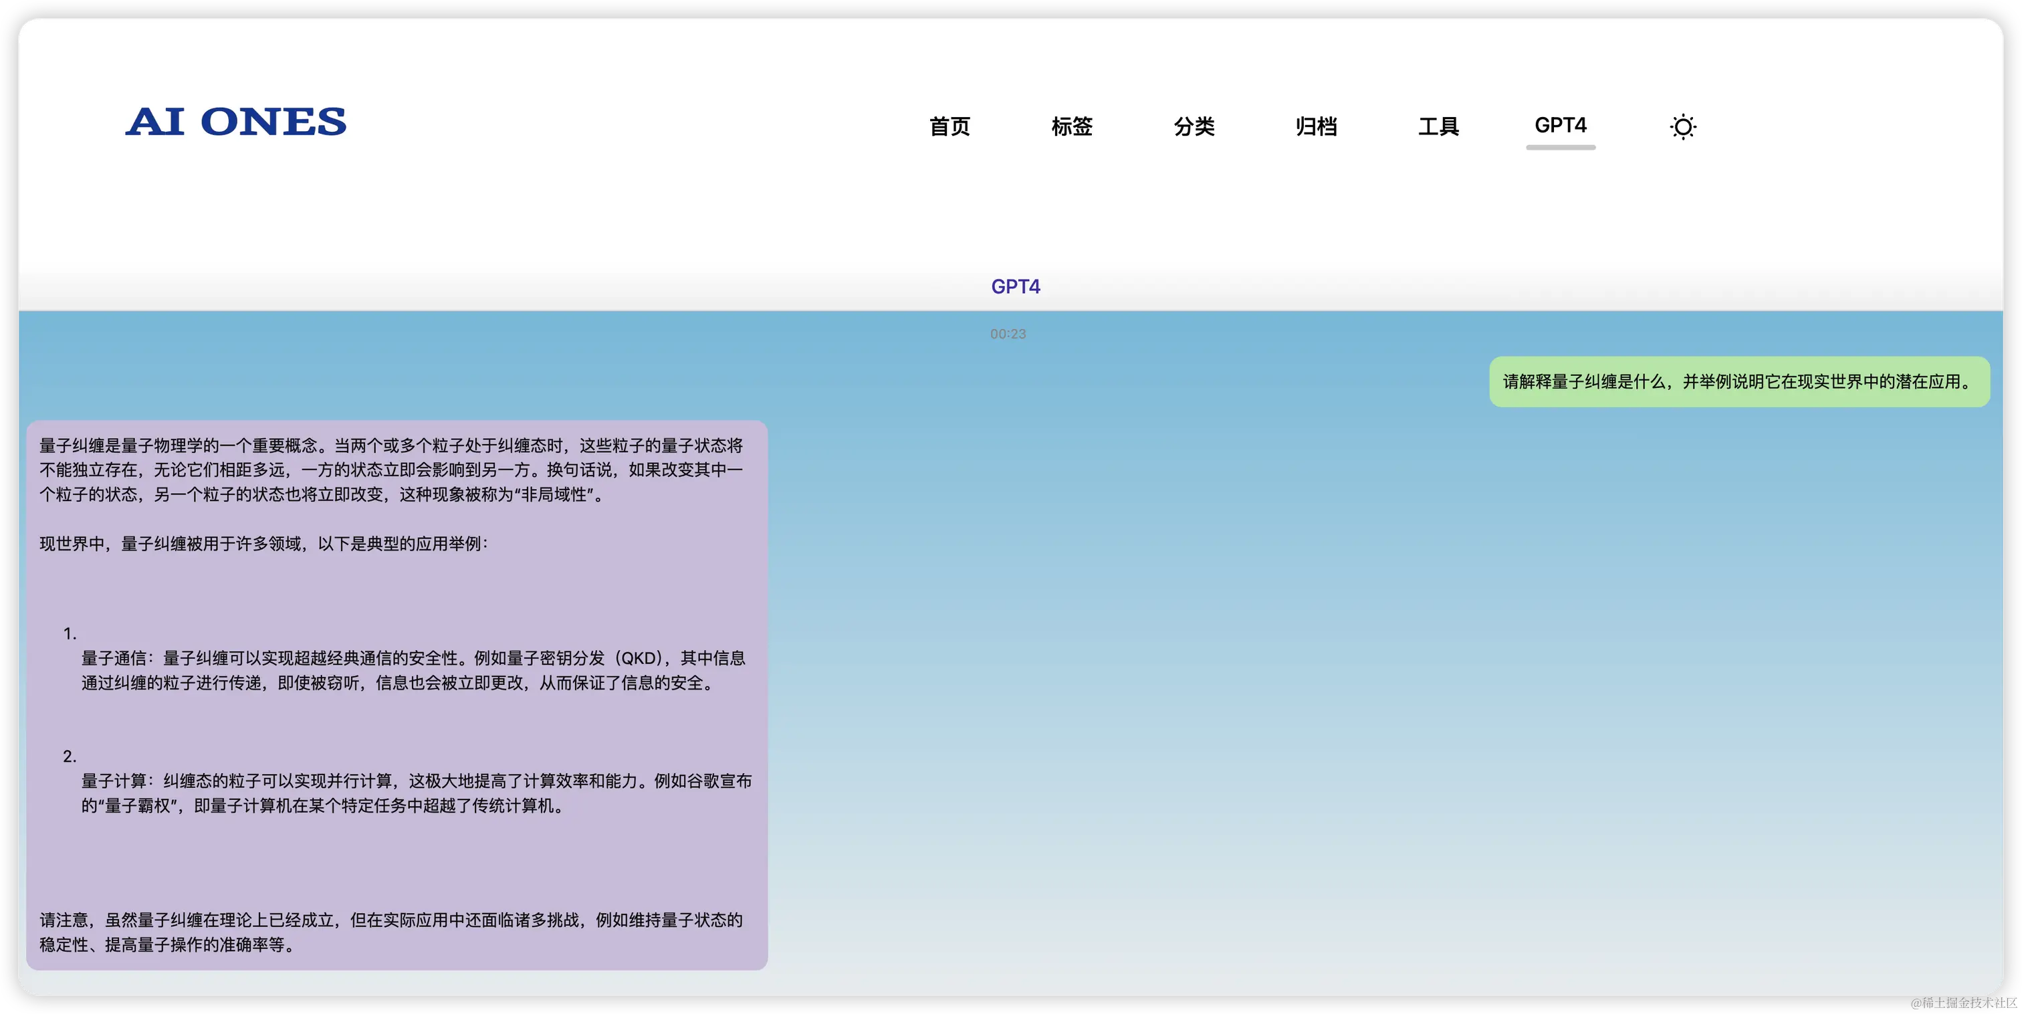2022x1014 pixels.
Task: Switch to the GPT4 nav tab
Action: click(x=1560, y=126)
